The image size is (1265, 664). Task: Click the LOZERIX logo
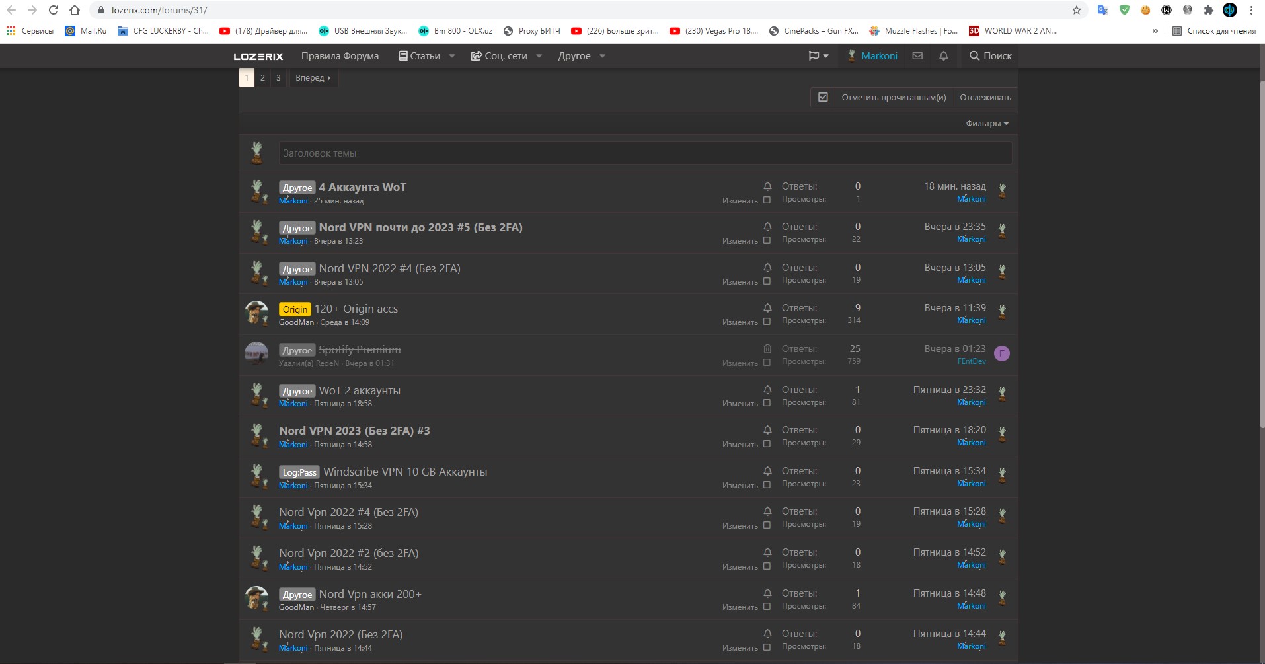click(258, 56)
